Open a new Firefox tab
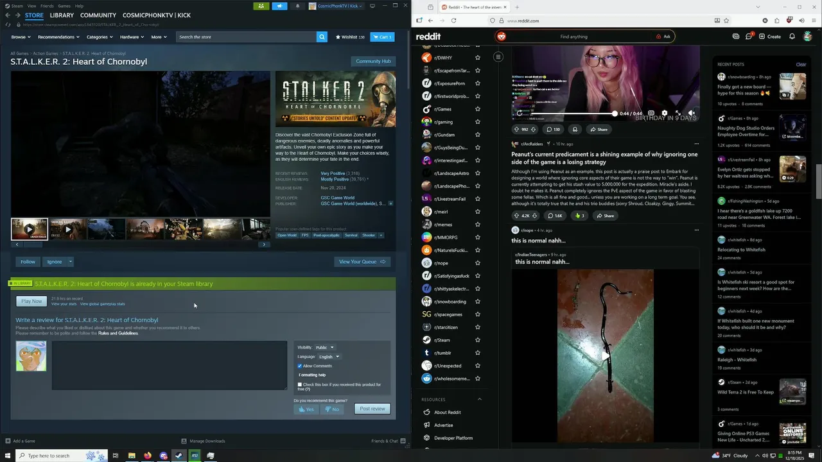This screenshot has height=462, width=822. point(516,7)
